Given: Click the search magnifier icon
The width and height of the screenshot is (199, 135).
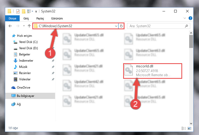Looking at the screenshot, I should tap(186, 26).
